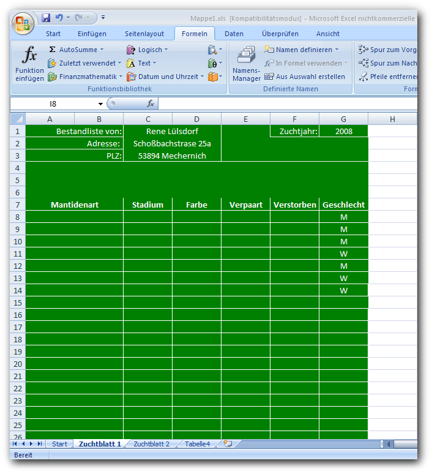Click Spur zum Nachfolger
This screenshot has width=432, height=474.
(x=387, y=63)
